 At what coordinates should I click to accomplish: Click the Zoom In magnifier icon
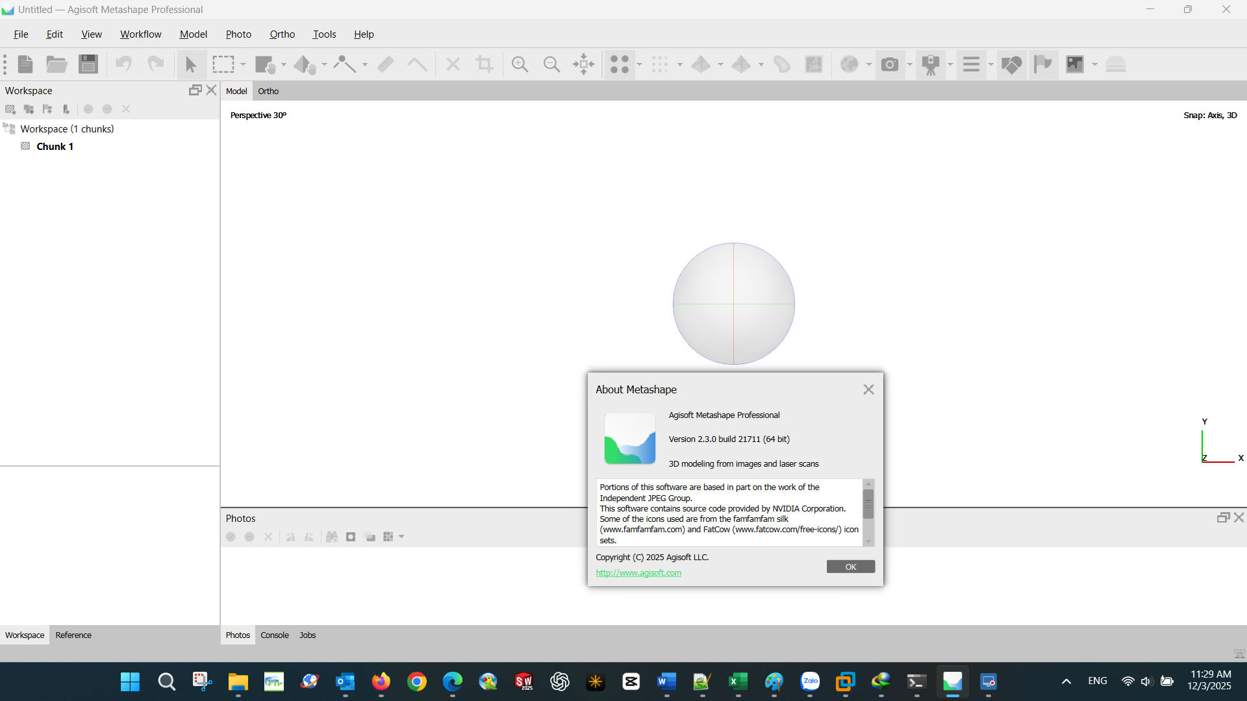(x=520, y=64)
